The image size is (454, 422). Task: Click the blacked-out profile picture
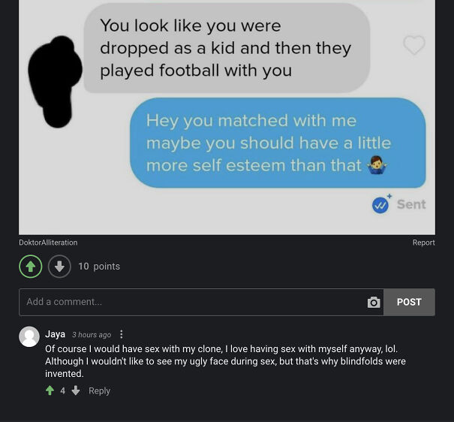click(x=55, y=81)
